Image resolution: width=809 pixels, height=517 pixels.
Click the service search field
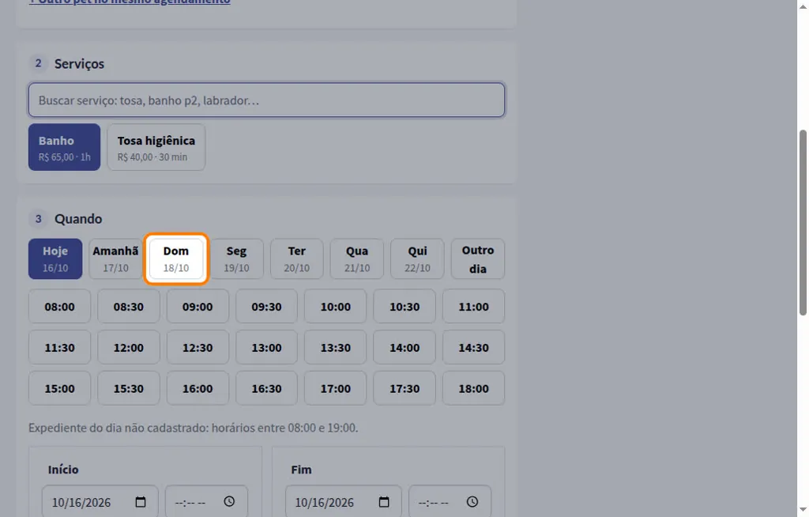coord(267,100)
